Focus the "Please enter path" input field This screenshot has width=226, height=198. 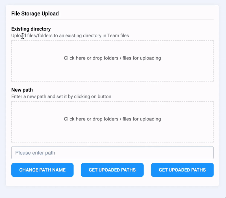(112, 153)
